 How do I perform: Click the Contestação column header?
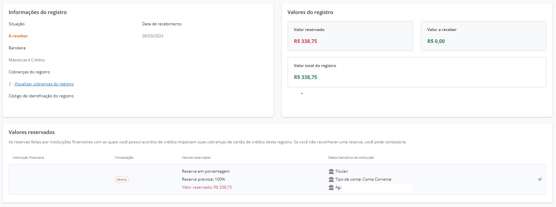click(x=124, y=158)
